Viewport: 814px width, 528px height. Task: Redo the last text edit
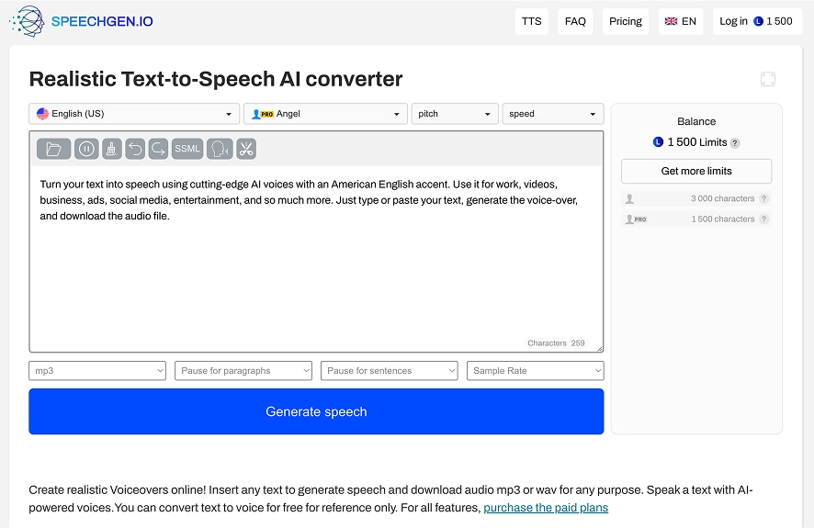[x=158, y=150]
